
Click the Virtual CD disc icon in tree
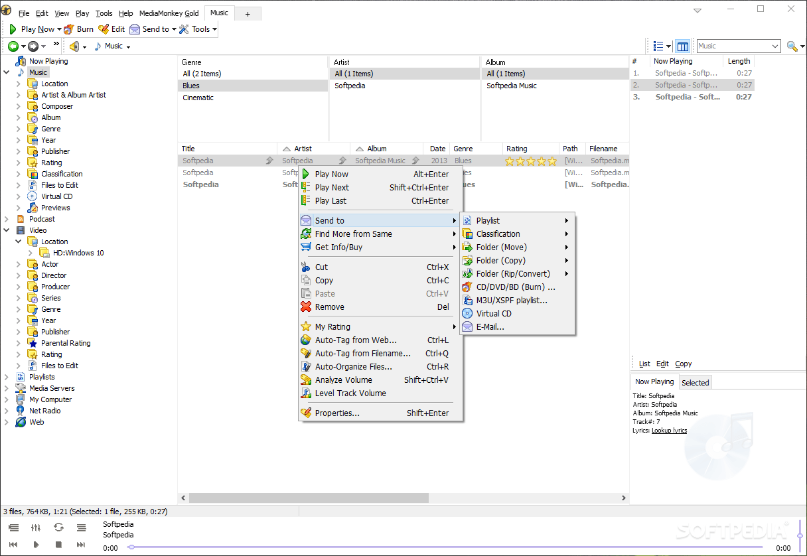[x=33, y=196]
